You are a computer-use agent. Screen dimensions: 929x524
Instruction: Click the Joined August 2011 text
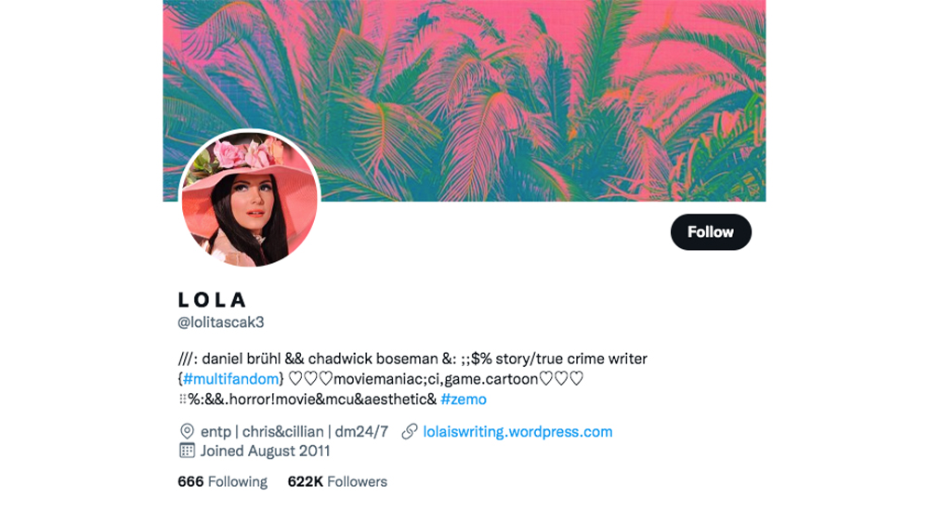pos(265,451)
